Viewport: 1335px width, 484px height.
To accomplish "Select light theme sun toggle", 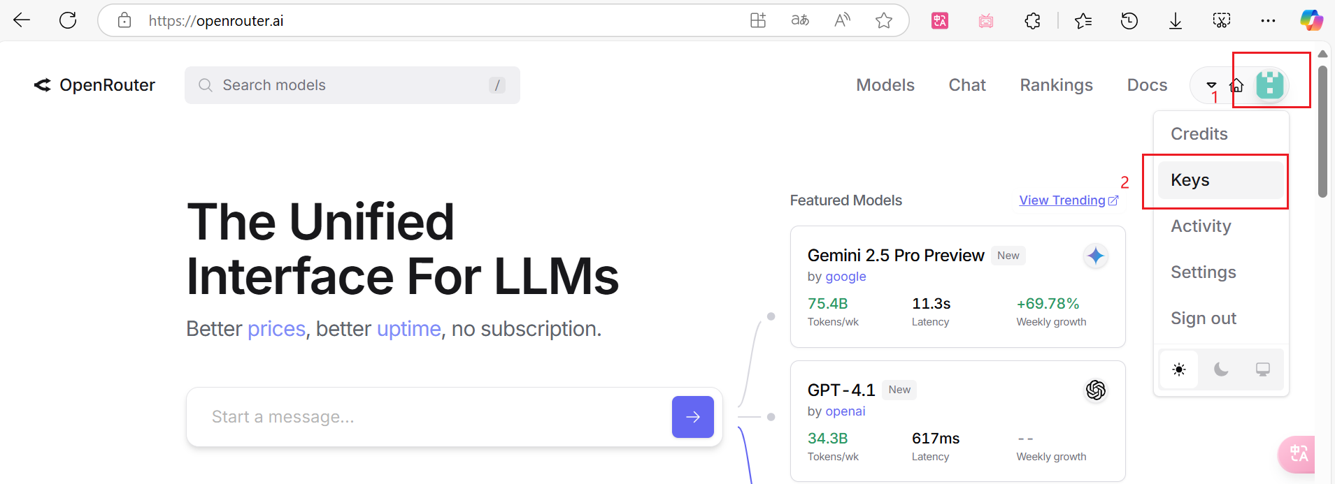I will [x=1179, y=369].
